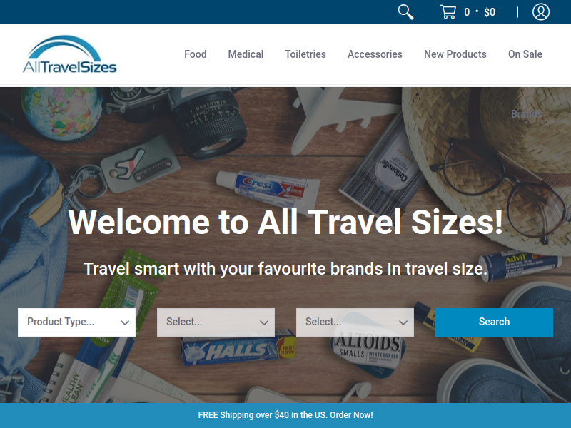Viewport: 571px width, 428px height.
Task: Expand the Product Type dropdown
Action: [76, 322]
